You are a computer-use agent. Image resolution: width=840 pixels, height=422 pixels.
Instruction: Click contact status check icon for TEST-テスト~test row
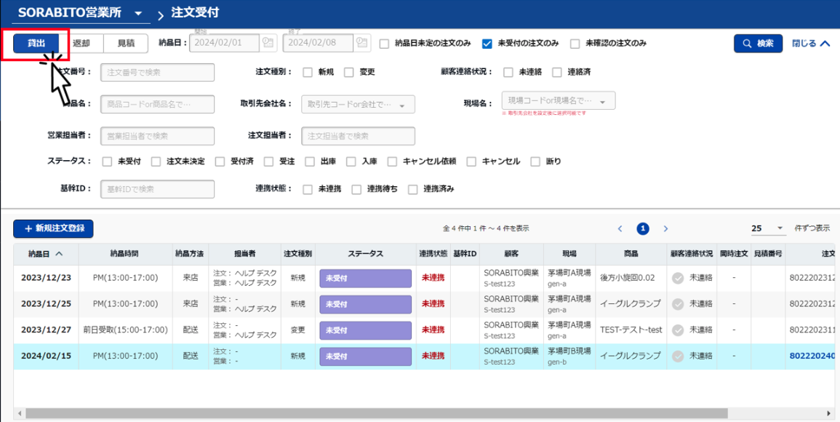point(678,330)
